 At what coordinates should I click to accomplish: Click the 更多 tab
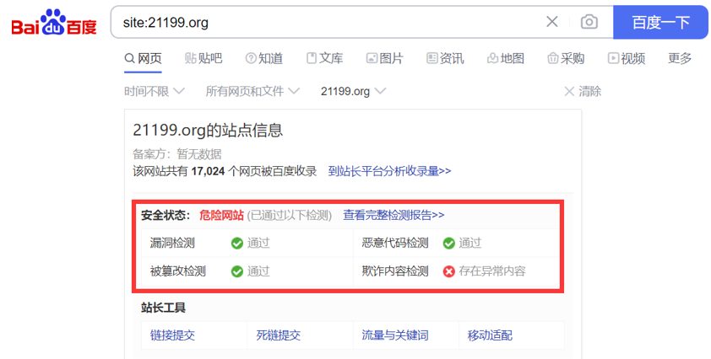coord(680,58)
